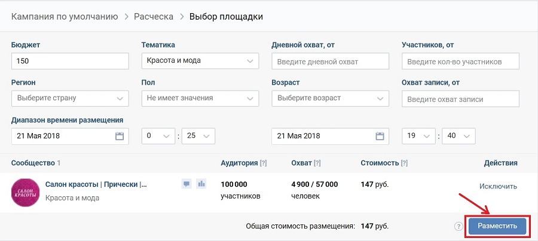Go to Кампания по умолчанию breadcrumb
Viewport: 538px width, 241px height.
65,17
